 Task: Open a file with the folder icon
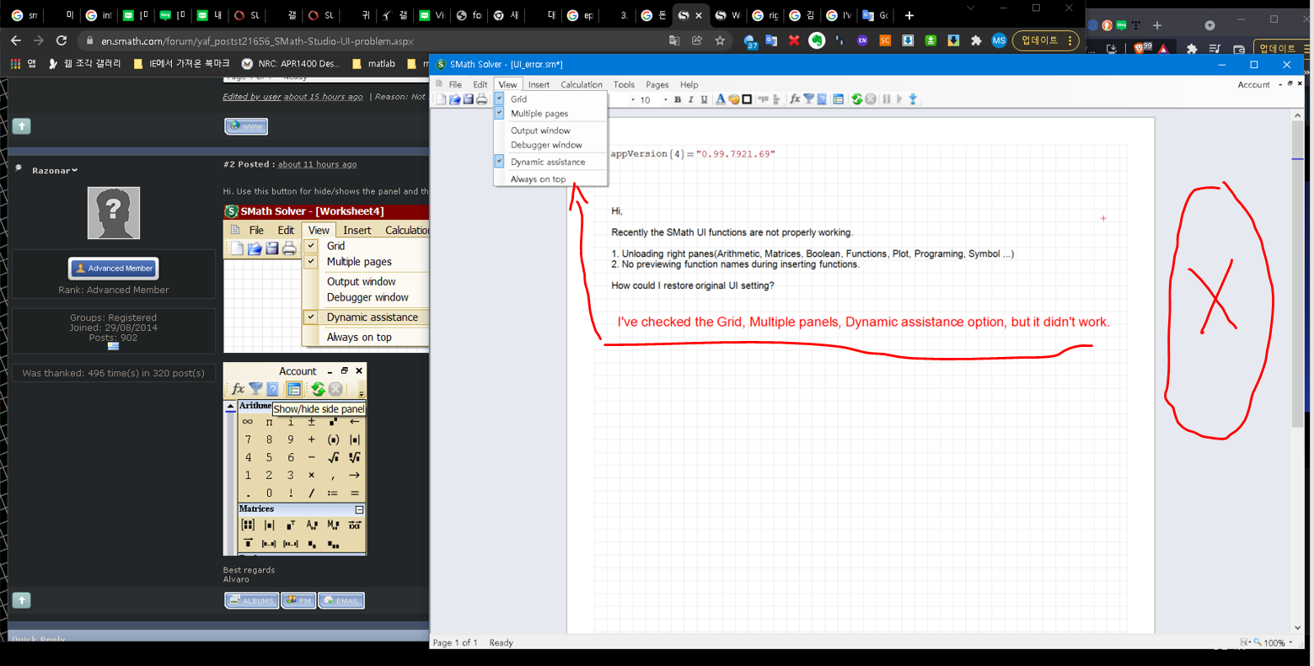click(455, 99)
